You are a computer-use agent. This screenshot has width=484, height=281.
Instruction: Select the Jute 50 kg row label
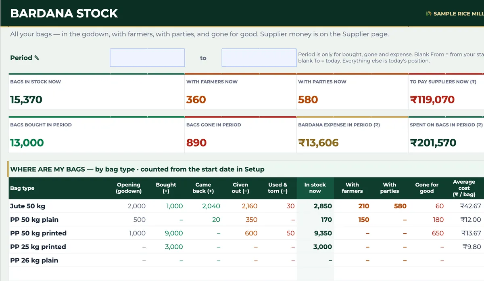27,206
